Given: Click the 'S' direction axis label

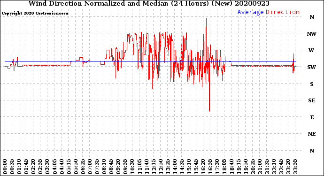Looking at the screenshot, I should tap(312, 84).
